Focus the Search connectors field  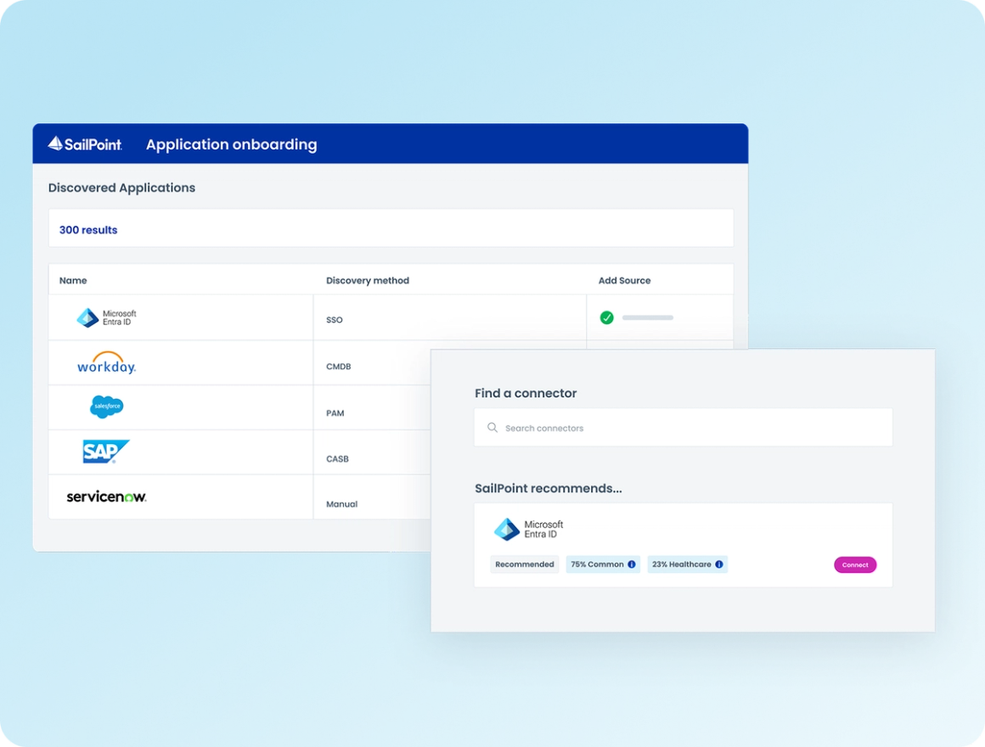tap(683, 428)
